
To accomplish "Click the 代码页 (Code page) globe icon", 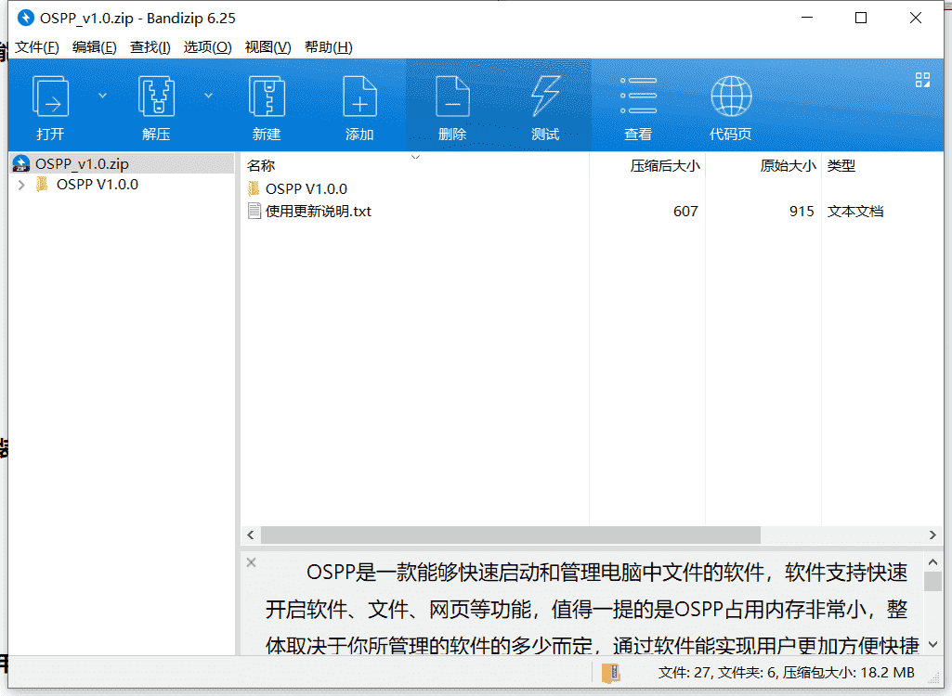I will coord(731,96).
